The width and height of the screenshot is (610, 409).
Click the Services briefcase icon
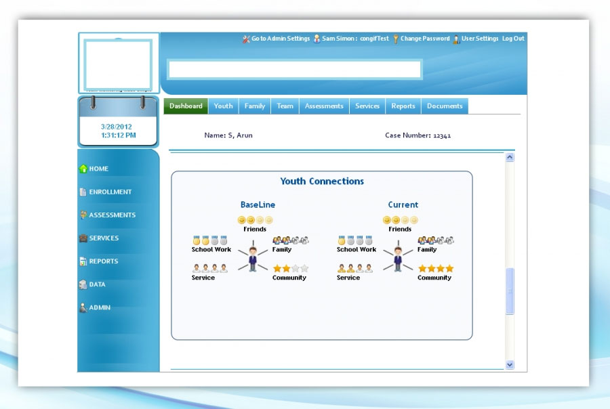[x=83, y=238]
